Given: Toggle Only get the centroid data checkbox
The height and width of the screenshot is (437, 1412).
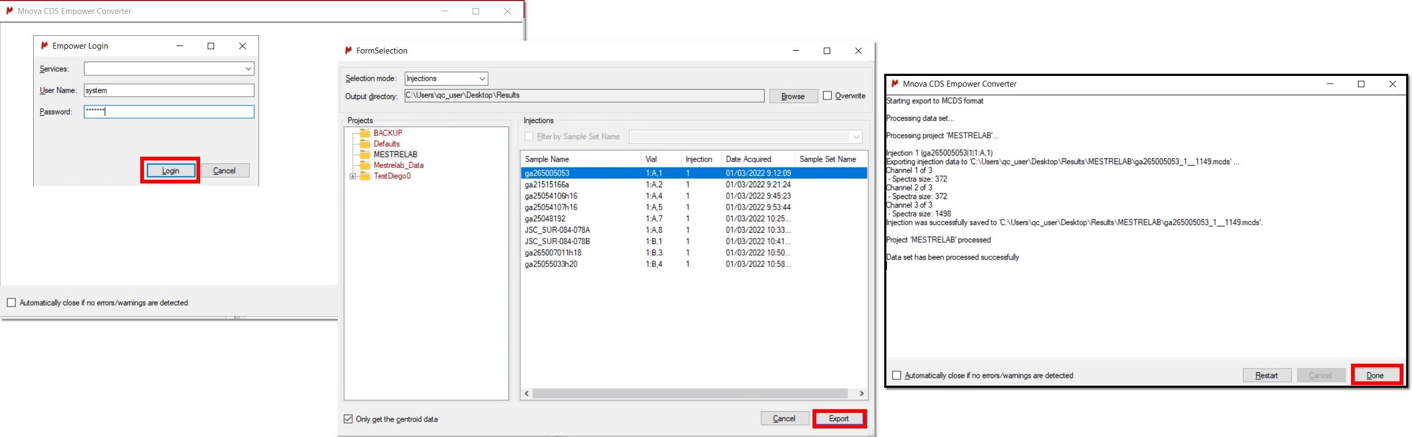Looking at the screenshot, I should (348, 419).
